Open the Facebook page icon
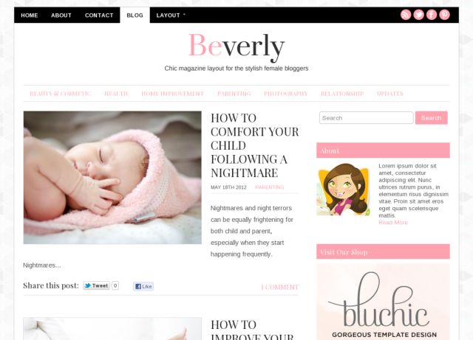473x340 pixels. click(x=432, y=15)
